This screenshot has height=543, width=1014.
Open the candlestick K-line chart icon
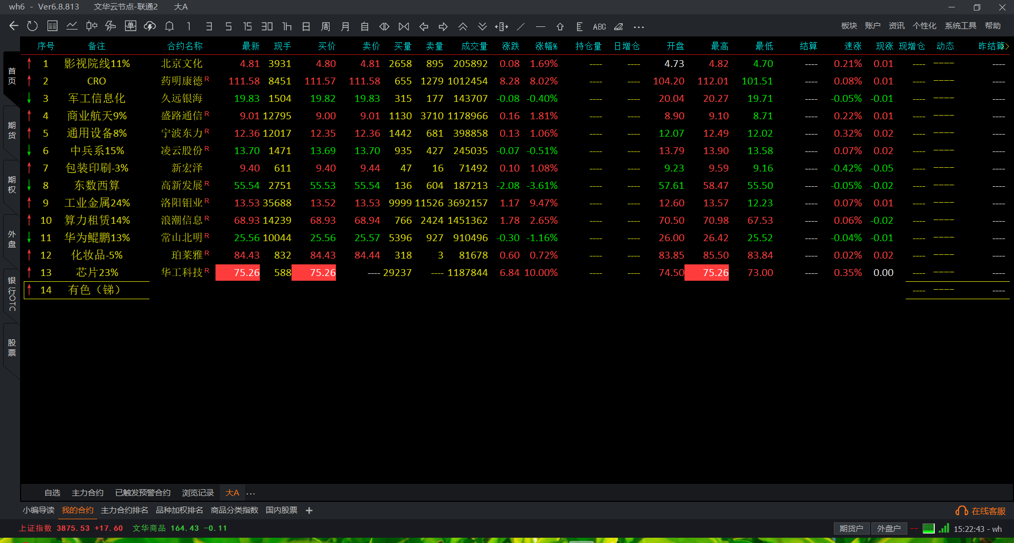[91, 26]
